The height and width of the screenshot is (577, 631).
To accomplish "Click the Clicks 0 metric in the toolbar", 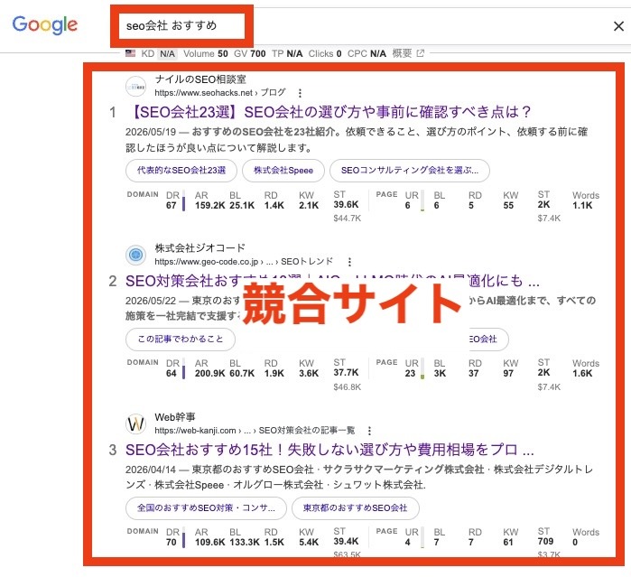I will pos(325,53).
